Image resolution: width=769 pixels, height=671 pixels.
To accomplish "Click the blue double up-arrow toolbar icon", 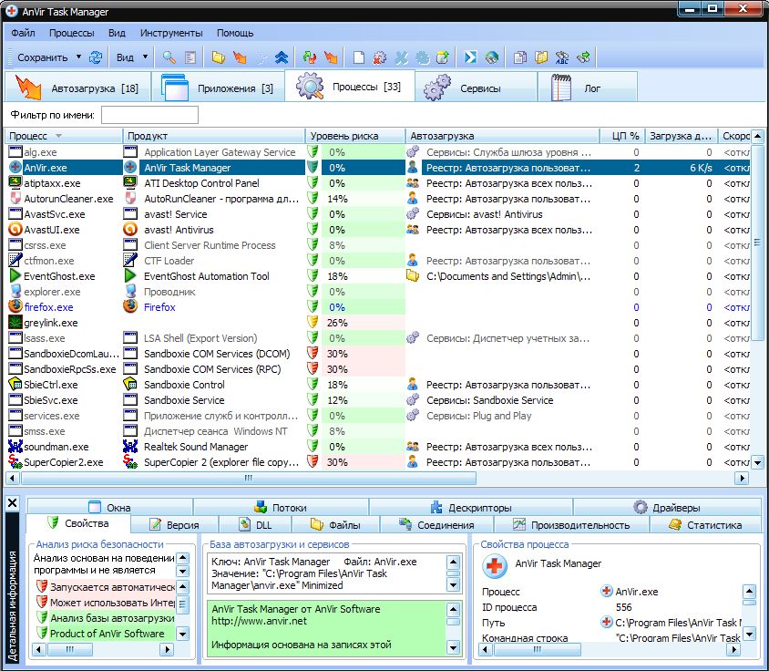I will click(x=282, y=57).
